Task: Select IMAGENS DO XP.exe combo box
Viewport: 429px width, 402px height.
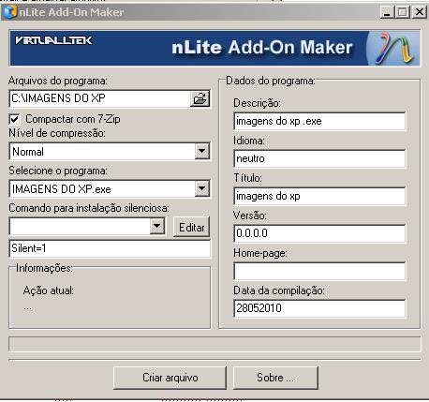Action: pos(110,188)
